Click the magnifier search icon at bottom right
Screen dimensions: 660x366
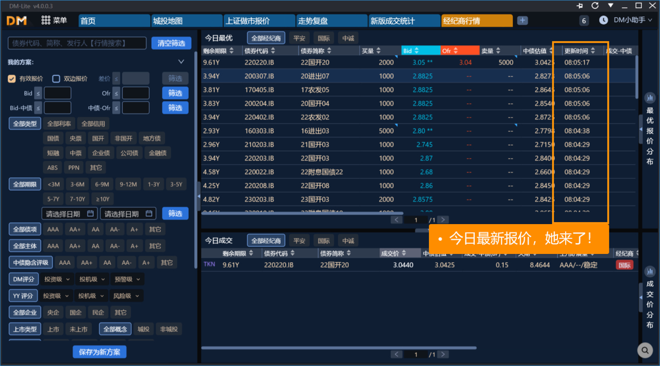(645, 351)
